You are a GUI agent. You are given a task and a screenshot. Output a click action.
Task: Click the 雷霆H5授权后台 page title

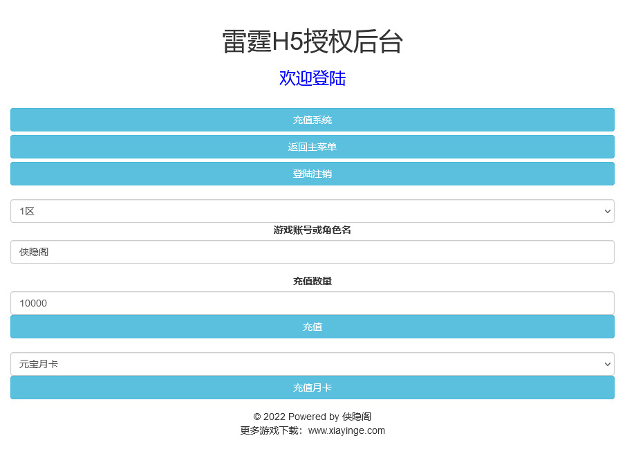(312, 42)
